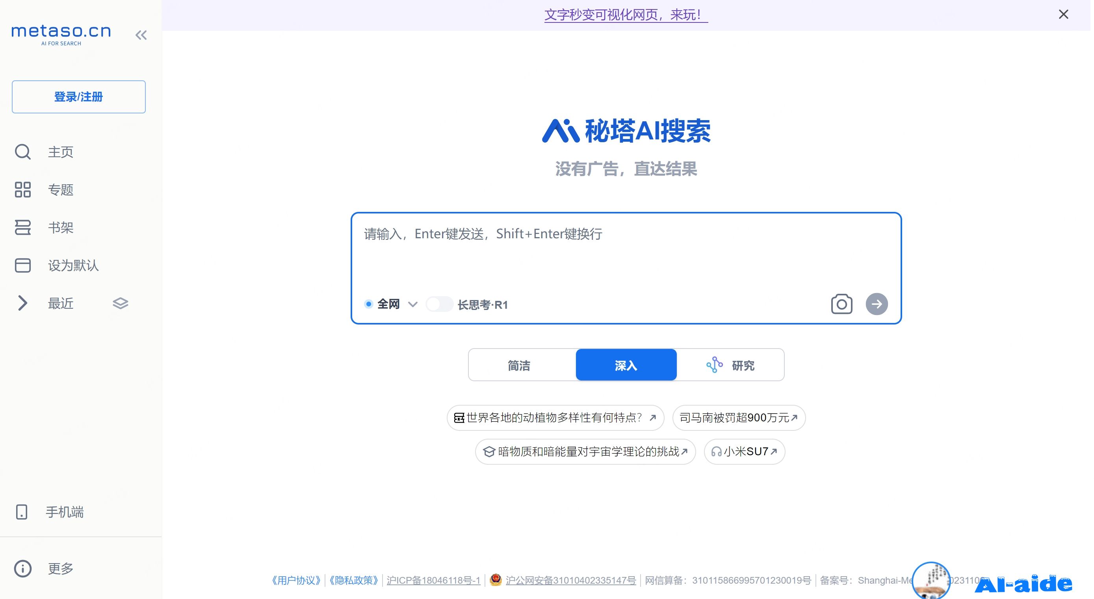Click the 更多 menu label

pos(61,569)
